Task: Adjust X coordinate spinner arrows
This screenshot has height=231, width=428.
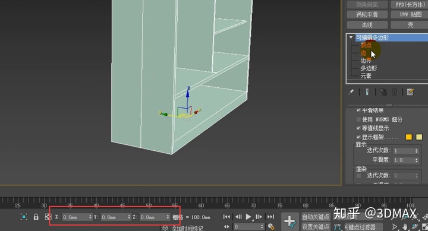Action: pos(90,217)
